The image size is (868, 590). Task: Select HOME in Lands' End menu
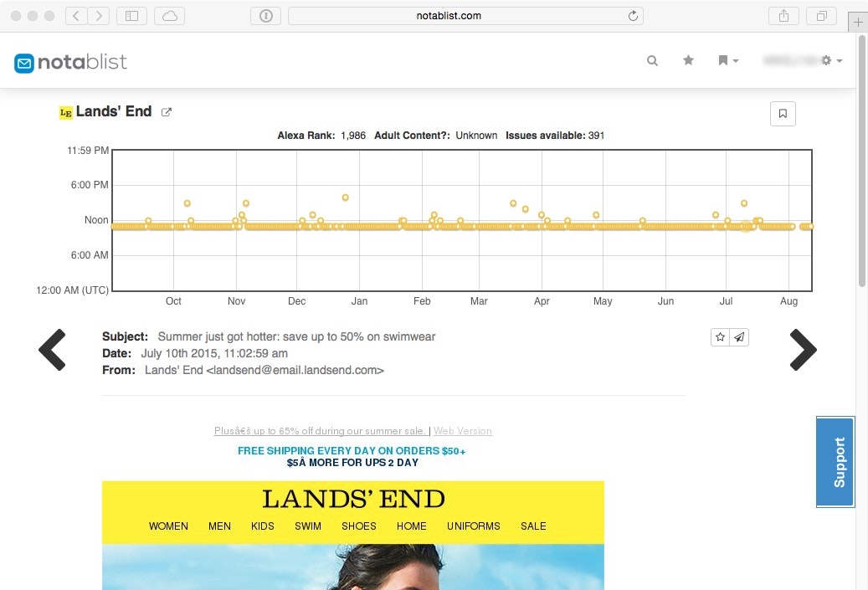tap(411, 526)
